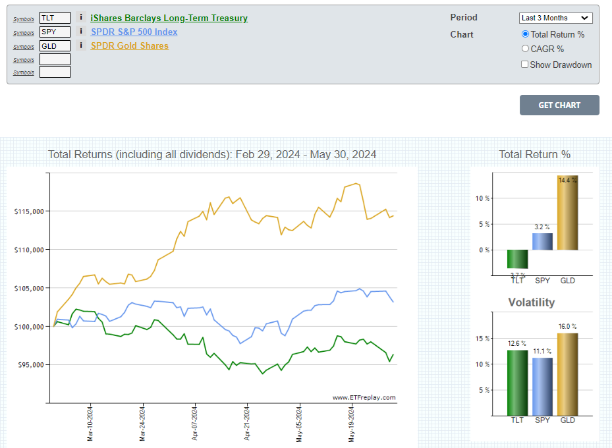
Task: Click the info icon next to GLD
Action: click(x=81, y=45)
